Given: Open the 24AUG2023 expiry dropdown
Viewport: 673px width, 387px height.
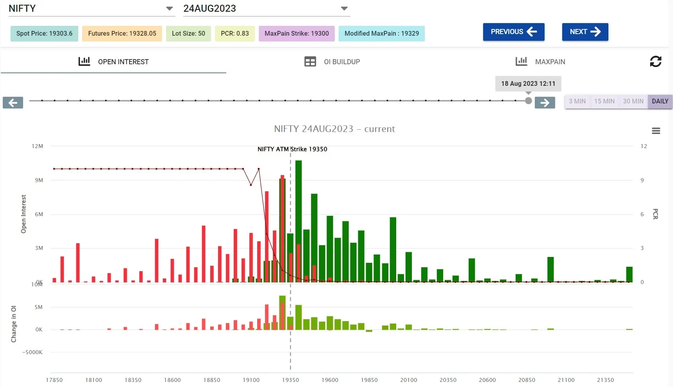Looking at the screenshot, I should 266,9.
